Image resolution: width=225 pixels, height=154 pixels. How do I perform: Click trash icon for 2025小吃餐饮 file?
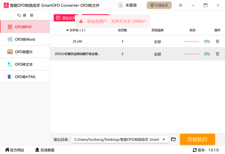(217, 54)
